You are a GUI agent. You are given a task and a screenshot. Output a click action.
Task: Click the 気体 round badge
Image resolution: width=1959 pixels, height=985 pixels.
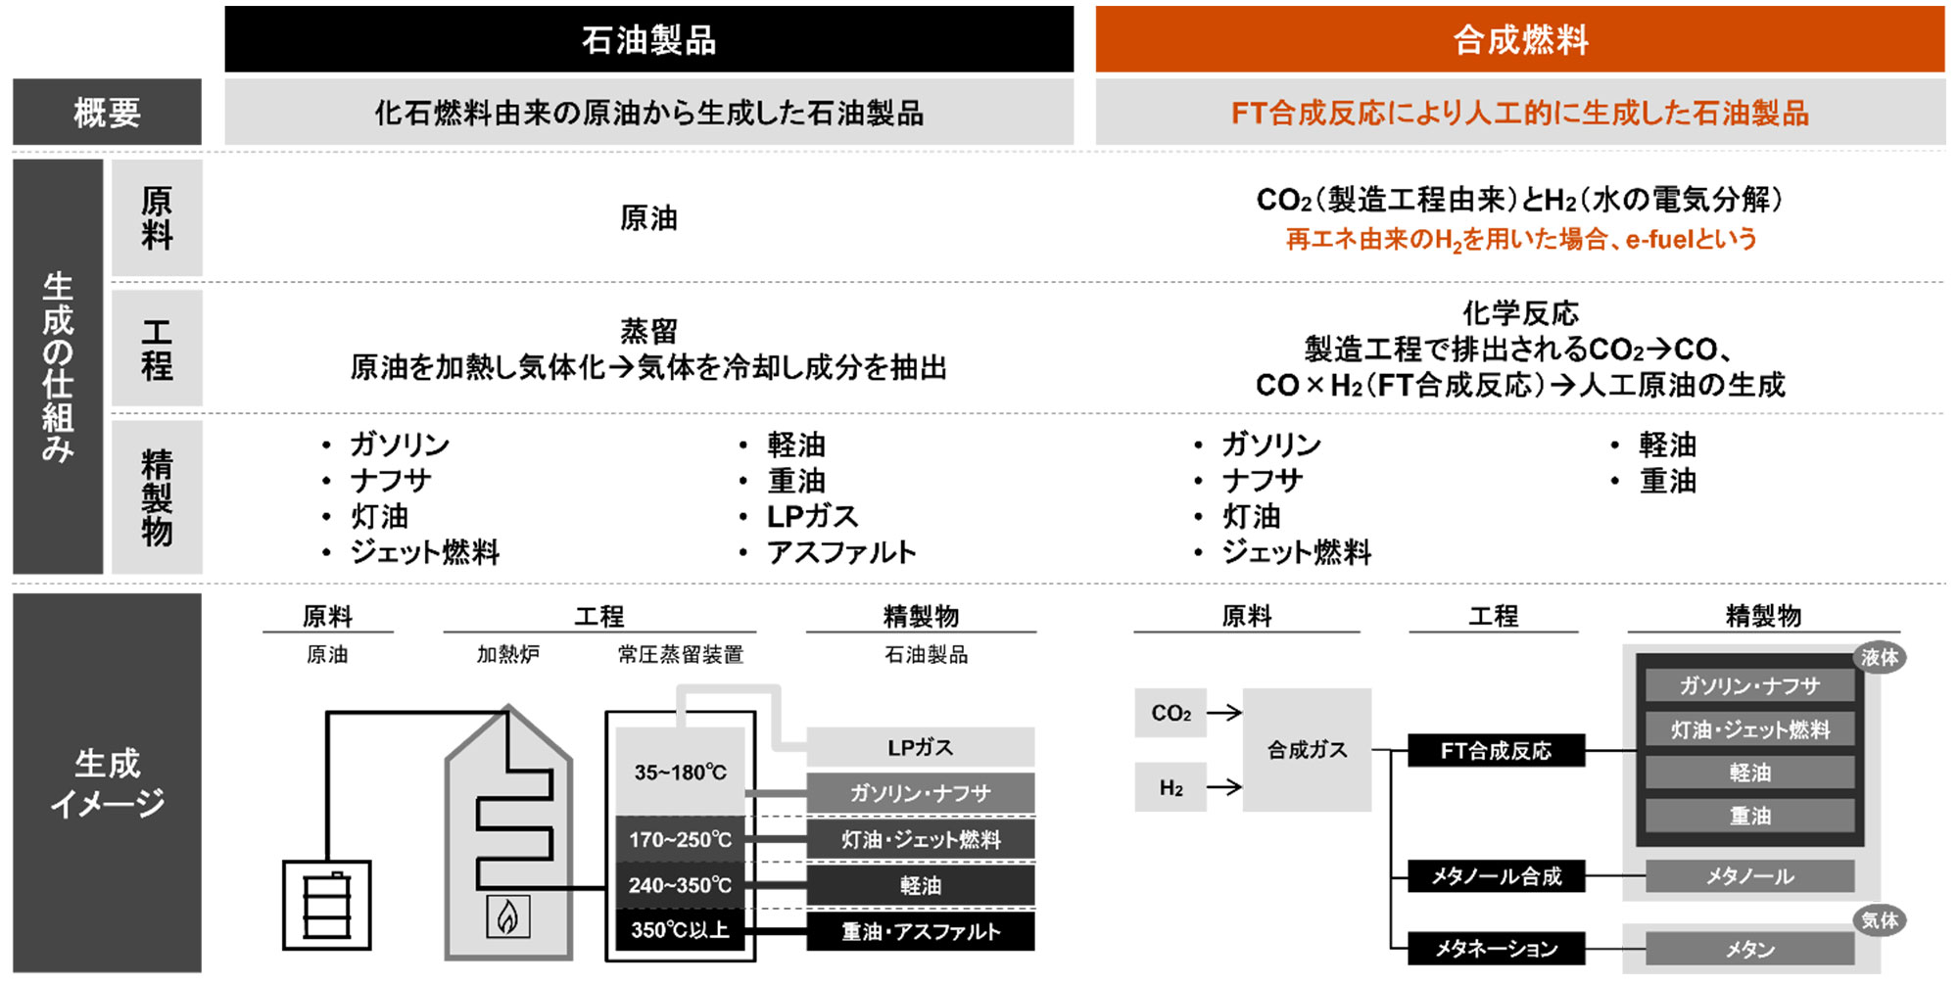click(1879, 920)
